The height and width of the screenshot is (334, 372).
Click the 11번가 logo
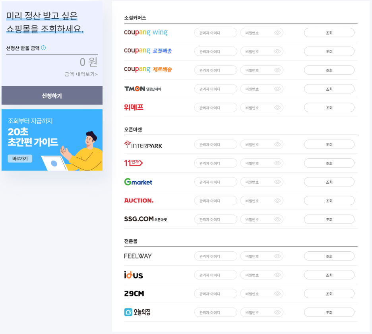tap(133, 163)
